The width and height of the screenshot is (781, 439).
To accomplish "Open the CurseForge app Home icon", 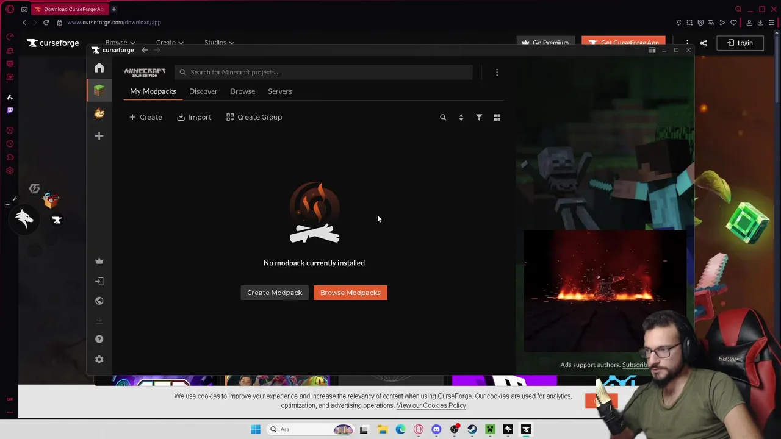I will tap(99, 68).
